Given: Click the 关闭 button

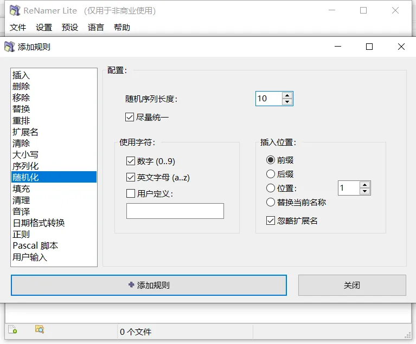Looking at the screenshot, I should [352, 285].
